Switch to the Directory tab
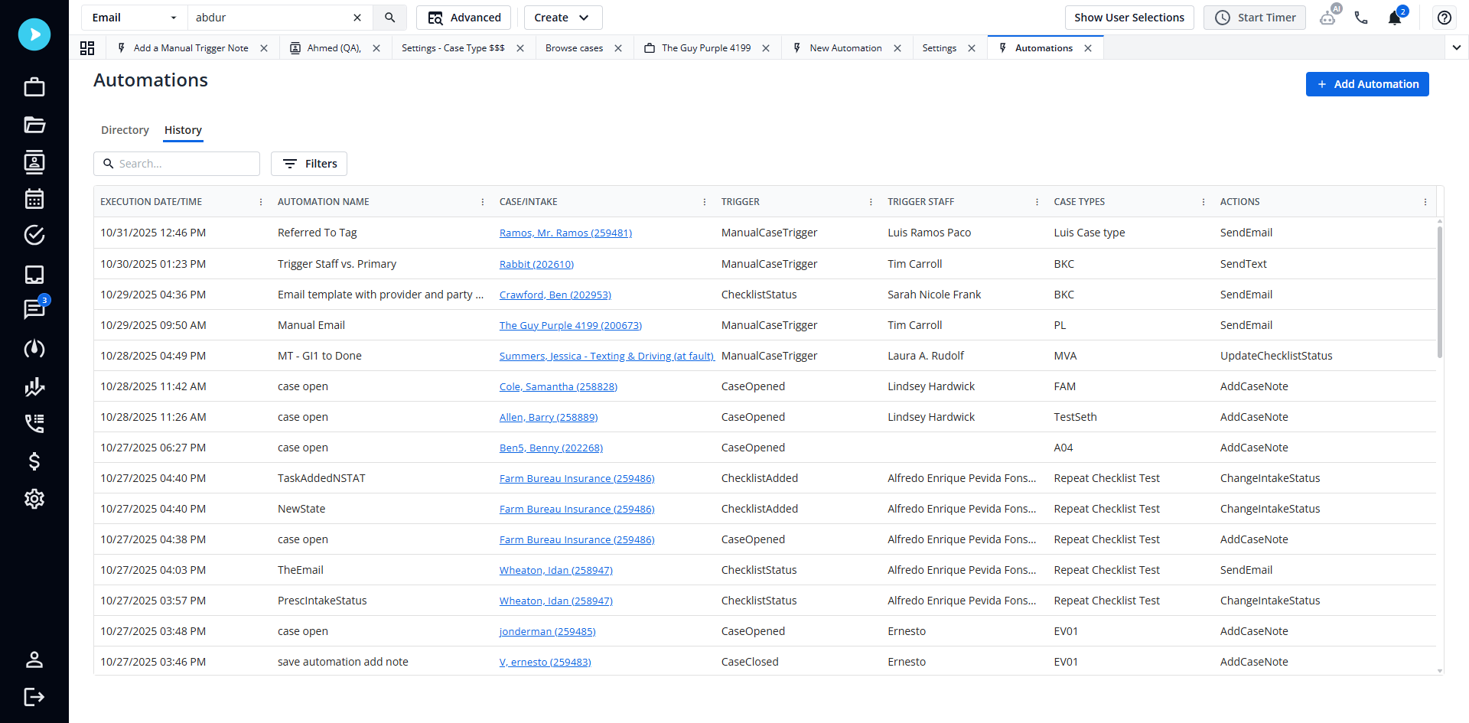1469x723 pixels. tap(125, 130)
